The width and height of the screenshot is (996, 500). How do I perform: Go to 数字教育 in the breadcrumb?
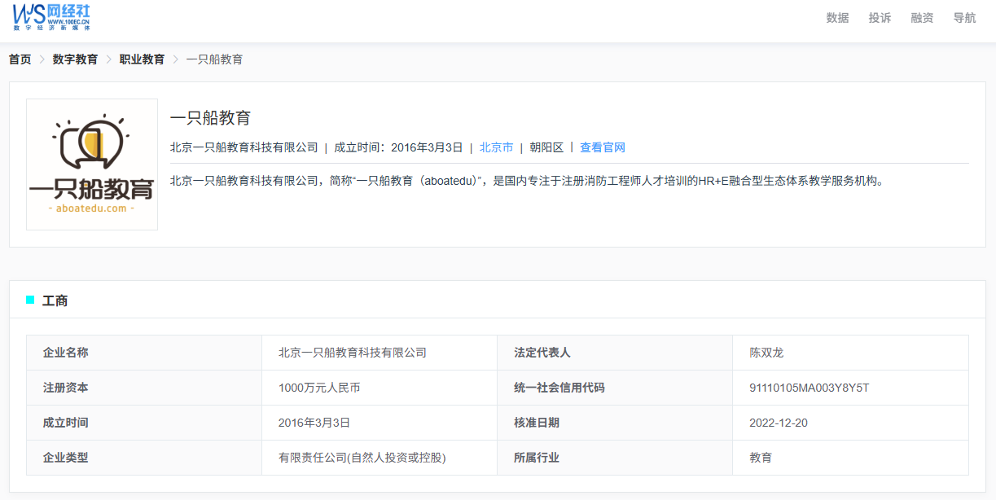(76, 59)
